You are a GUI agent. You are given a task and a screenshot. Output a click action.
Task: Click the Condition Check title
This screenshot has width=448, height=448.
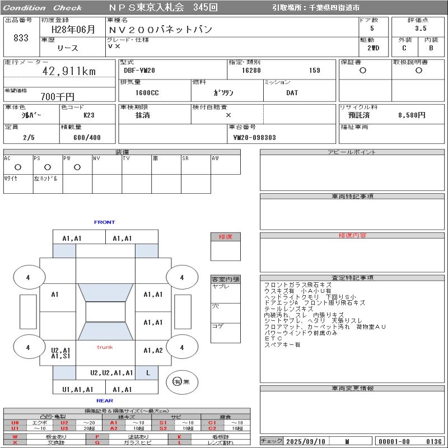tap(43, 8)
